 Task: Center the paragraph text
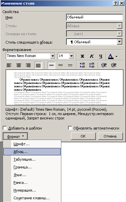(19, 65)
